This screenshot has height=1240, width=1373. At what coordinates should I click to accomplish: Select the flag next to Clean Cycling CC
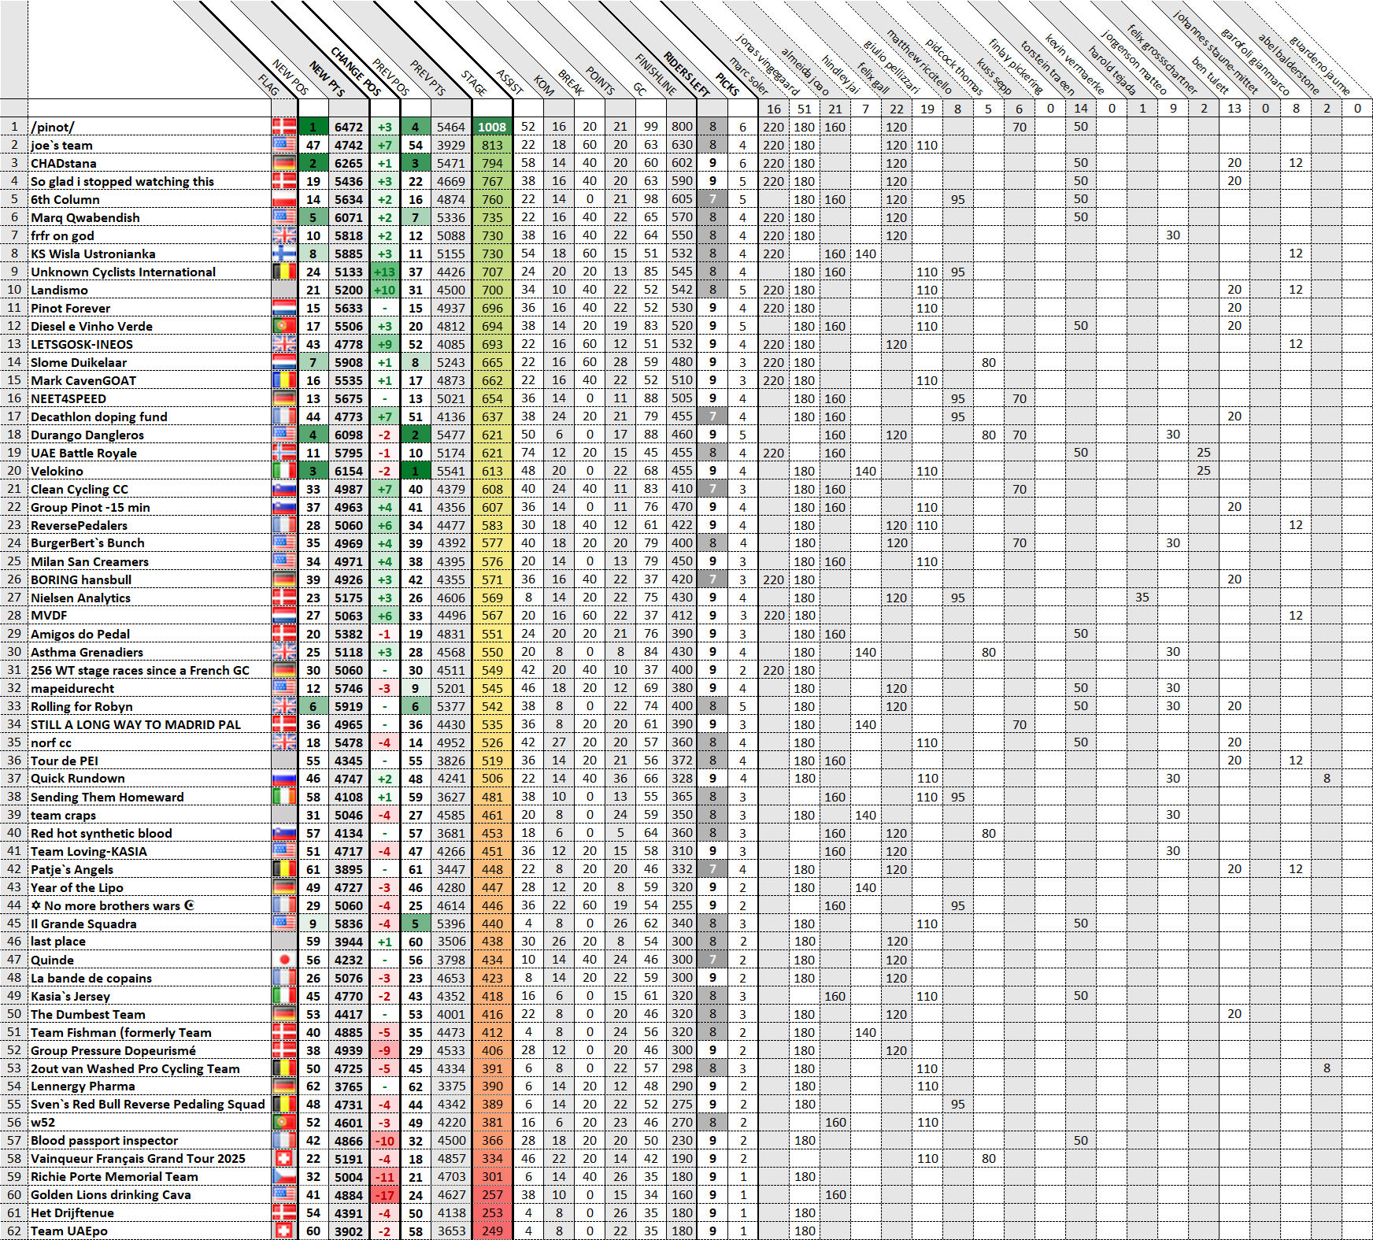284,489
